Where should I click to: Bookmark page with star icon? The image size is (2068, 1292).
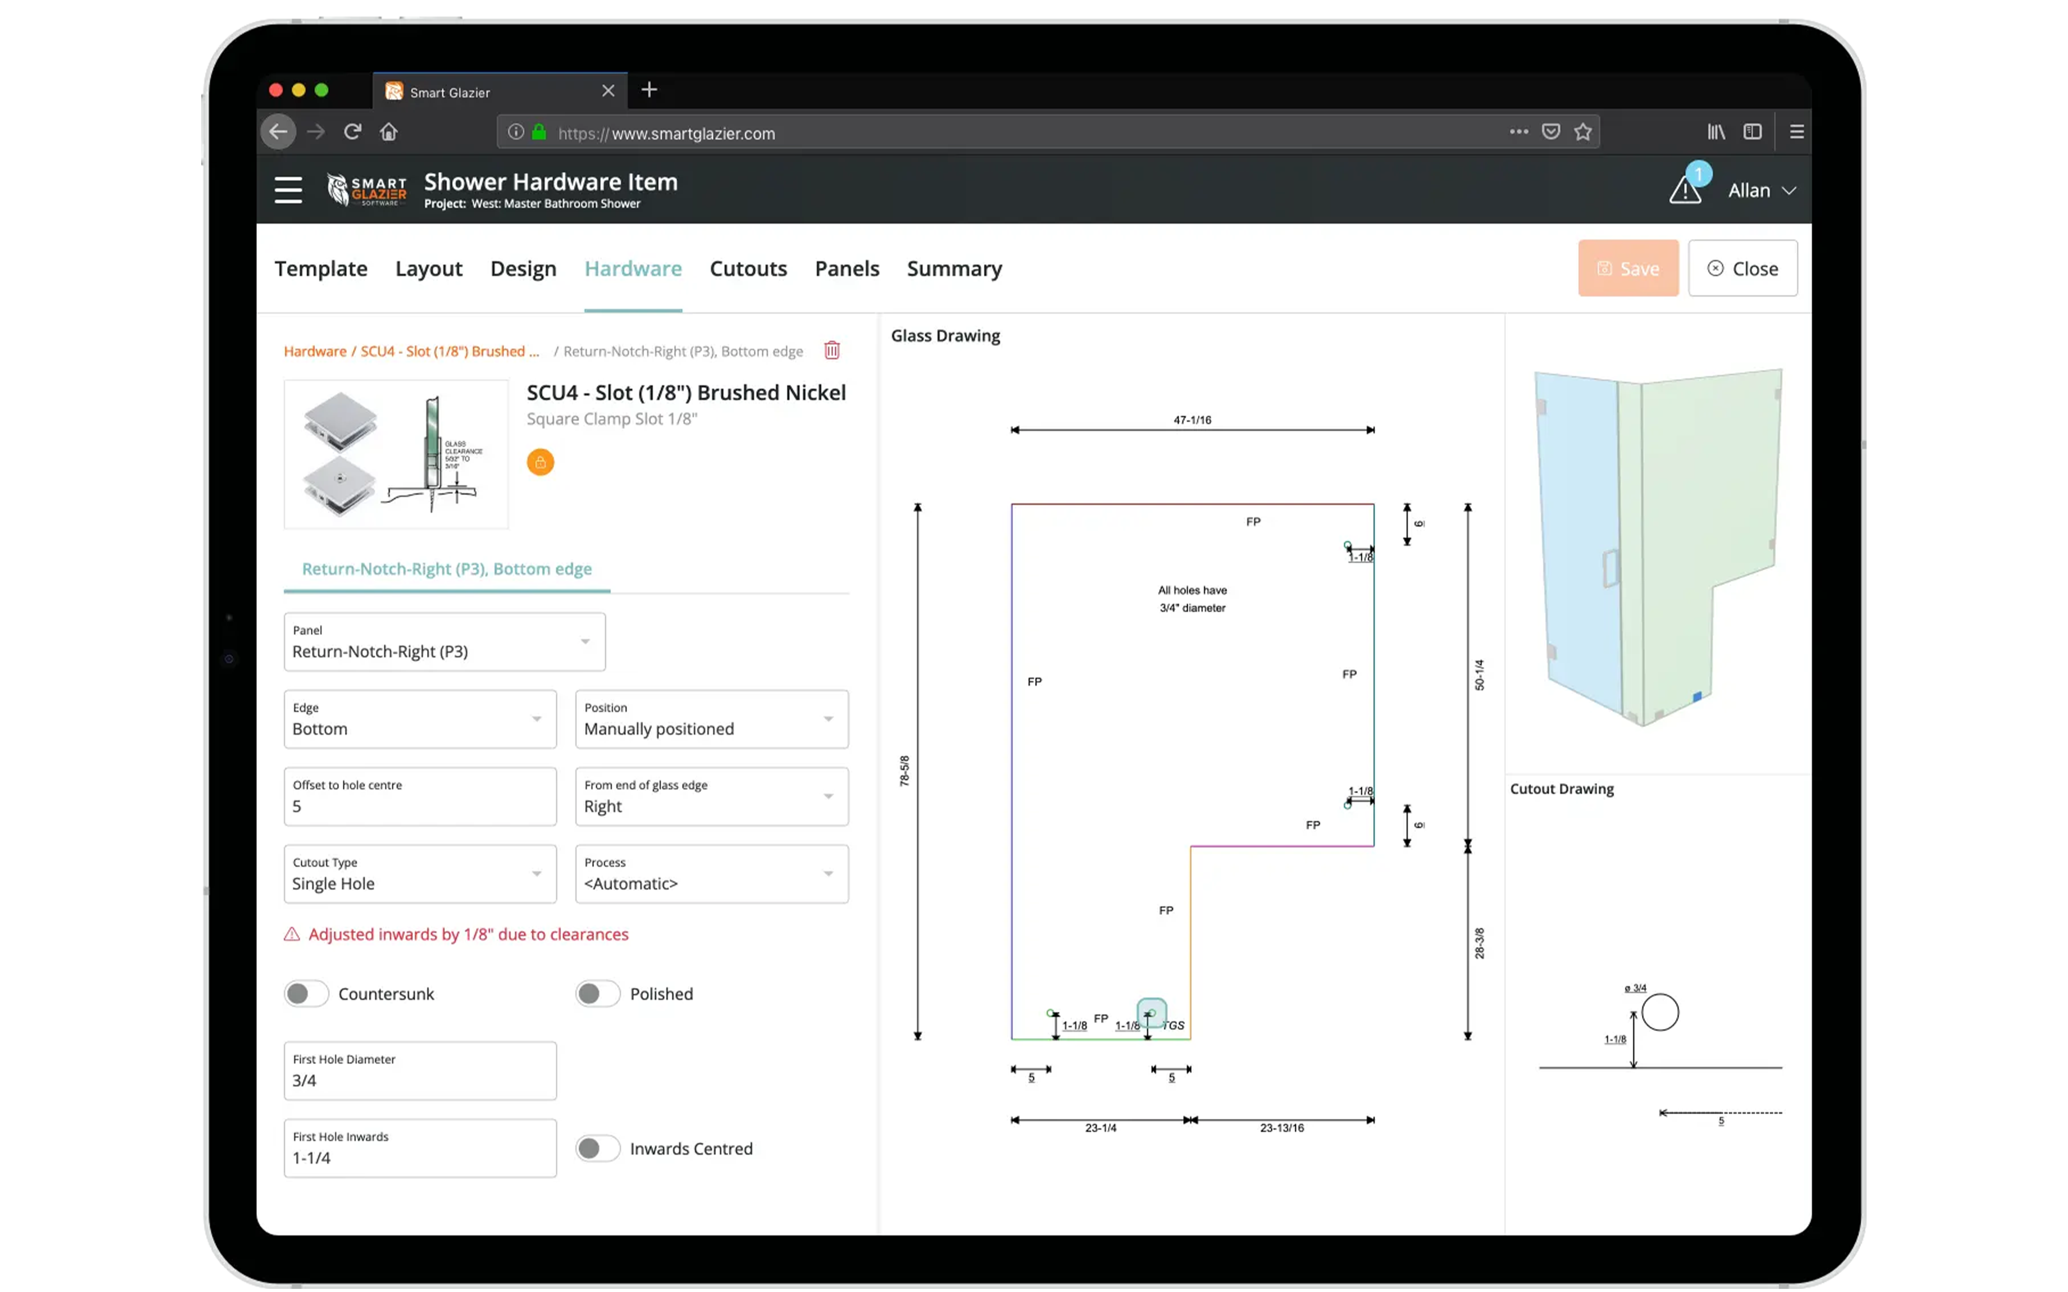tap(1583, 132)
